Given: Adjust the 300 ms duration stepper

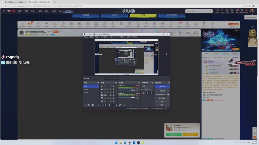Looking at the screenshot, I should click(152, 90).
